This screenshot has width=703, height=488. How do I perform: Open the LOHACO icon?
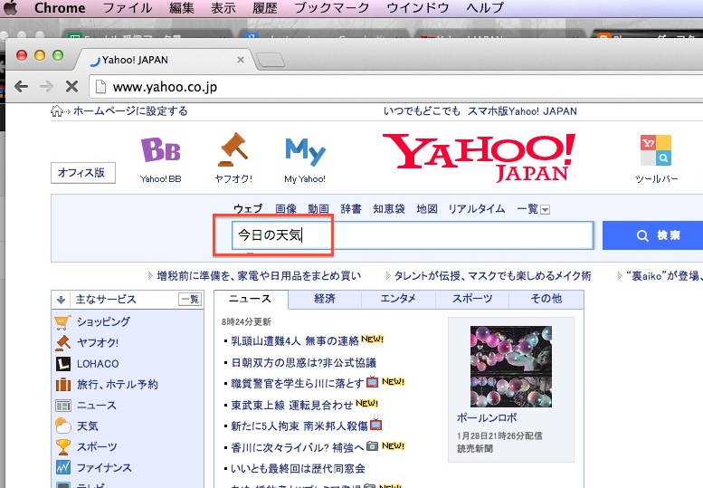pos(63,364)
